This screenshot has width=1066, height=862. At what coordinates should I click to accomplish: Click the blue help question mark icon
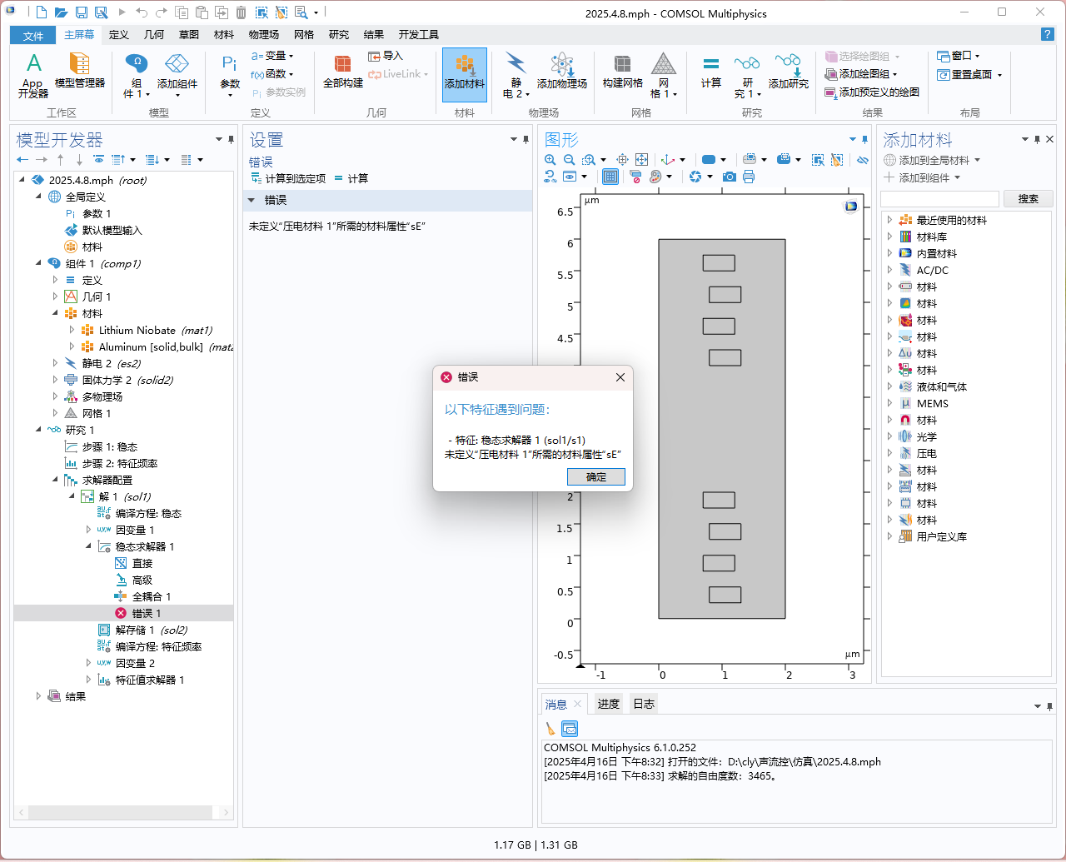pos(1048,34)
